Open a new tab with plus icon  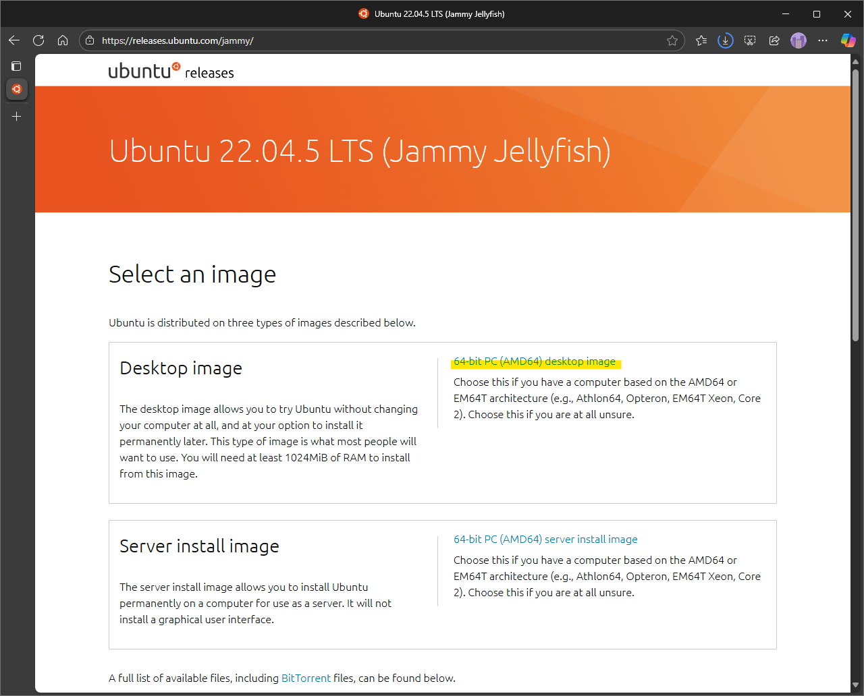tap(17, 117)
